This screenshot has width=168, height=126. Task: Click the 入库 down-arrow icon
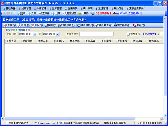tap(29, 13)
